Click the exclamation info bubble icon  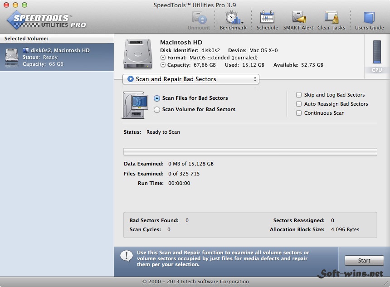click(x=127, y=256)
